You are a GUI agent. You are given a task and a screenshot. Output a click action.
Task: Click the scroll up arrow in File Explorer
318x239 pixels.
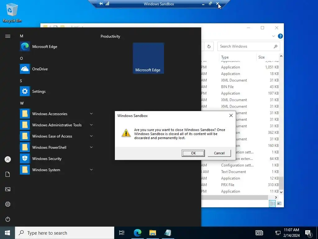click(281, 56)
